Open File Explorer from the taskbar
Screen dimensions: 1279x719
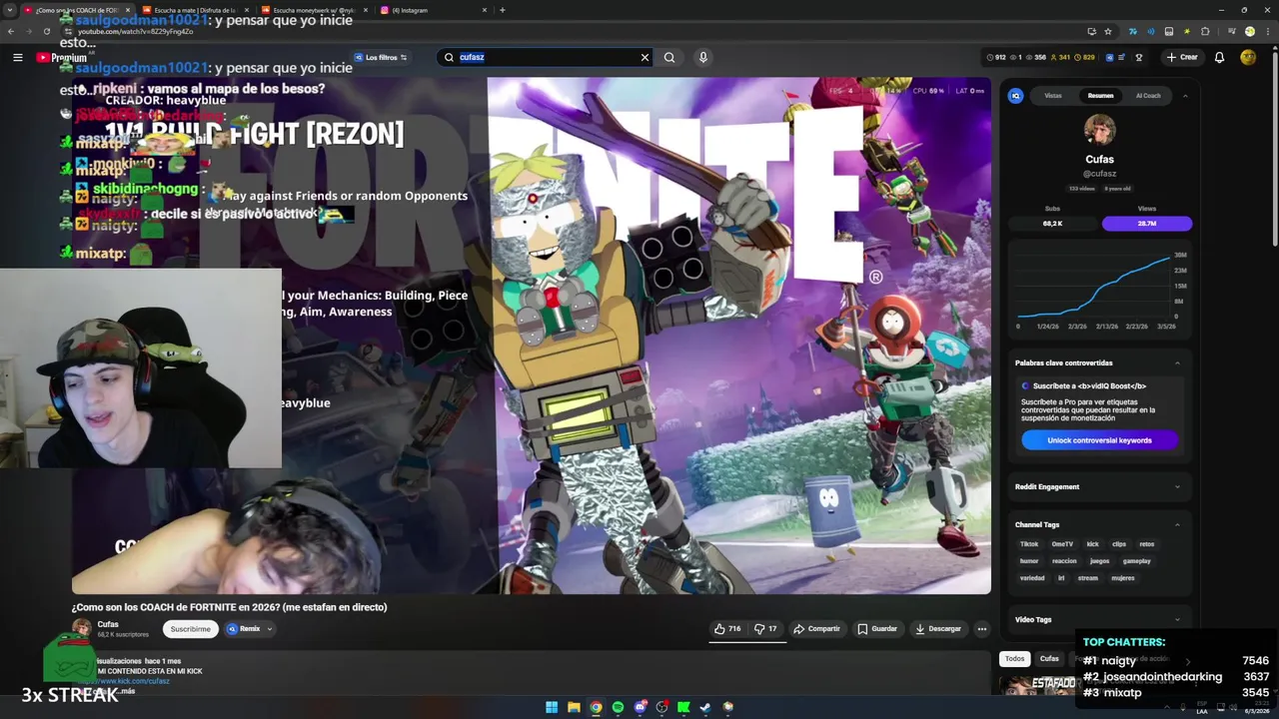[574, 707]
